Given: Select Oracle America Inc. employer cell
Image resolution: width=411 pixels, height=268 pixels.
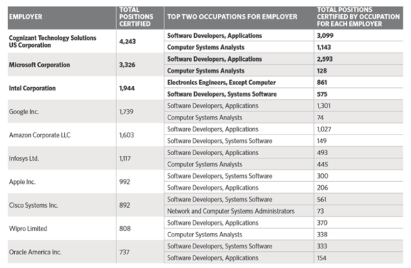Looking at the screenshot, I should [62, 252].
